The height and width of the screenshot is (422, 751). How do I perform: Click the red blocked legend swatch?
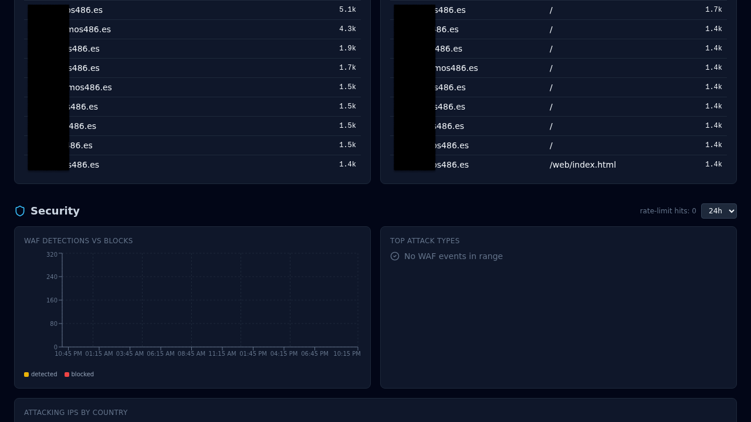67,375
